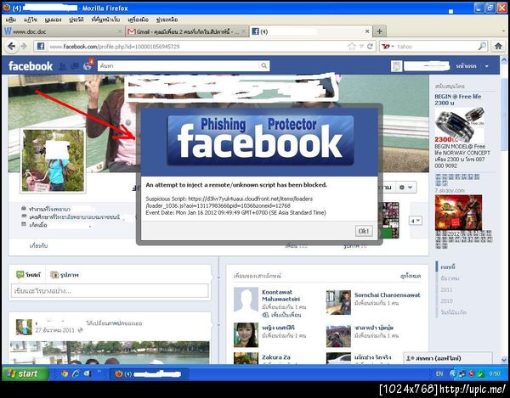Click the privacy globe icon beside post date
This screenshot has height=398, width=510.
click(x=80, y=330)
